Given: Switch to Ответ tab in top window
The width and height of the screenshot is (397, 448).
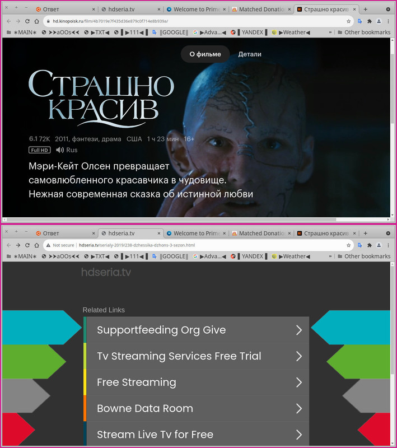Looking at the screenshot, I should point(65,10).
